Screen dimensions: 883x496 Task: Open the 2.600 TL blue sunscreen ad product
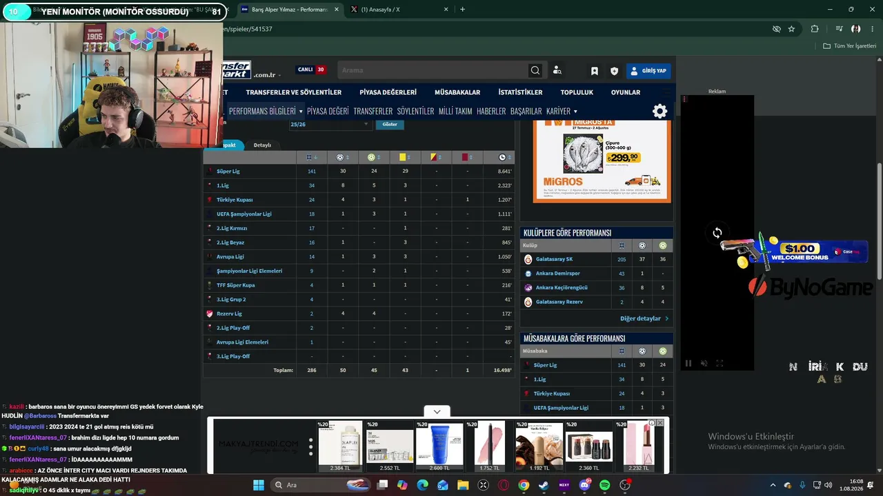[x=439, y=446]
